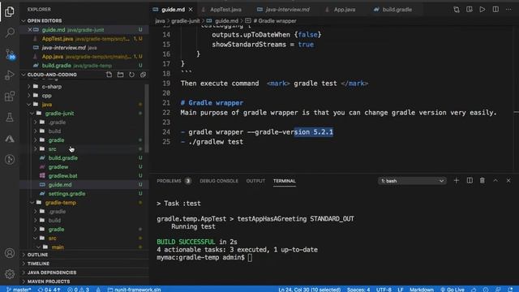Image resolution: width=519 pixels, height=292 pixels.
Task: Split the terminal panel
Action: [470, 180]
